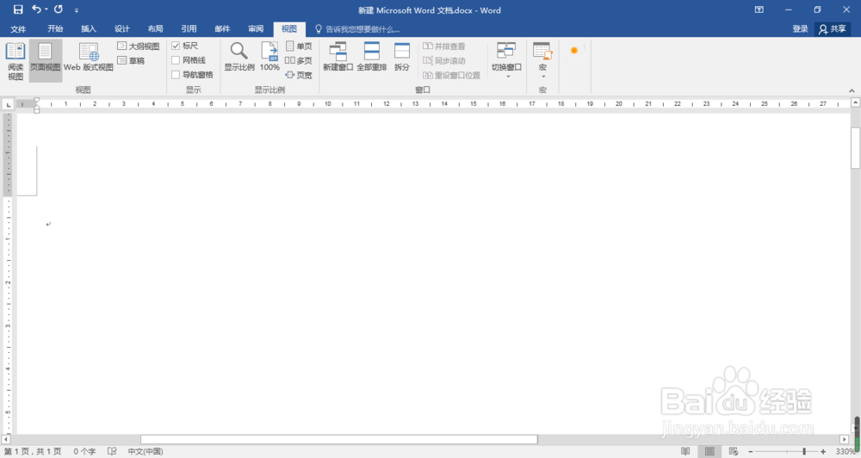Open the 文件 menu
The image size is (861, 458).
[18, 28]
